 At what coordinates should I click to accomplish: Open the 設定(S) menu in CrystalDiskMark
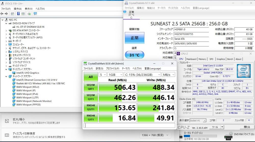point(99,68)
